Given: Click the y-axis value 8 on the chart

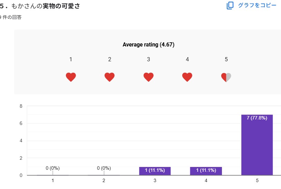Looking at the screenshot, I should (x=21, y=106).
